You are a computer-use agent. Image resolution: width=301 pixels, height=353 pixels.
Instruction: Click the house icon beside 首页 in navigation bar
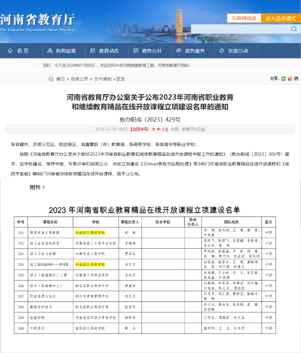10,51
